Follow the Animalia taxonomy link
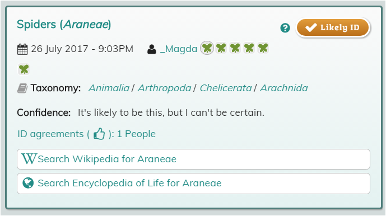This screenshot has width=386, height=216. click(109, 88)
